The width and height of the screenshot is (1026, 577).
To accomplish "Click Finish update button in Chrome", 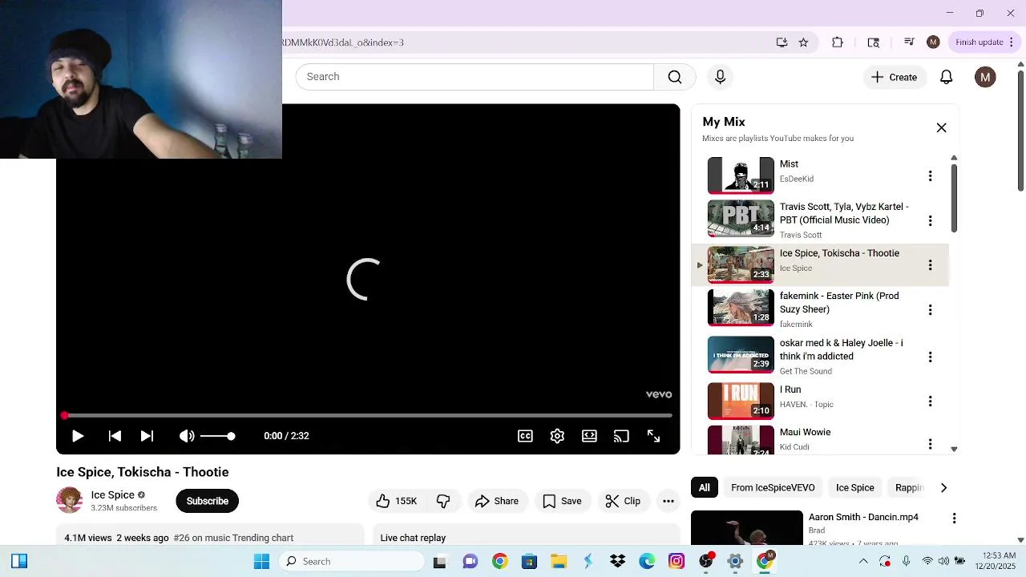I will point(984,42).
